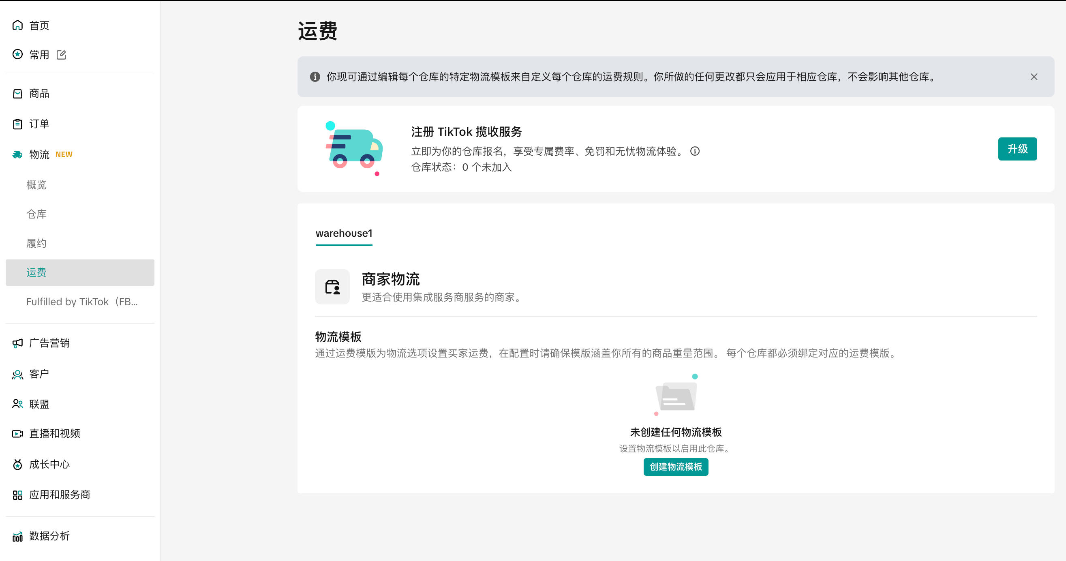Screen dimensions: 1066x561
Task: Click the 创建物流模板 create template button
Action: (x=675, y=467)
